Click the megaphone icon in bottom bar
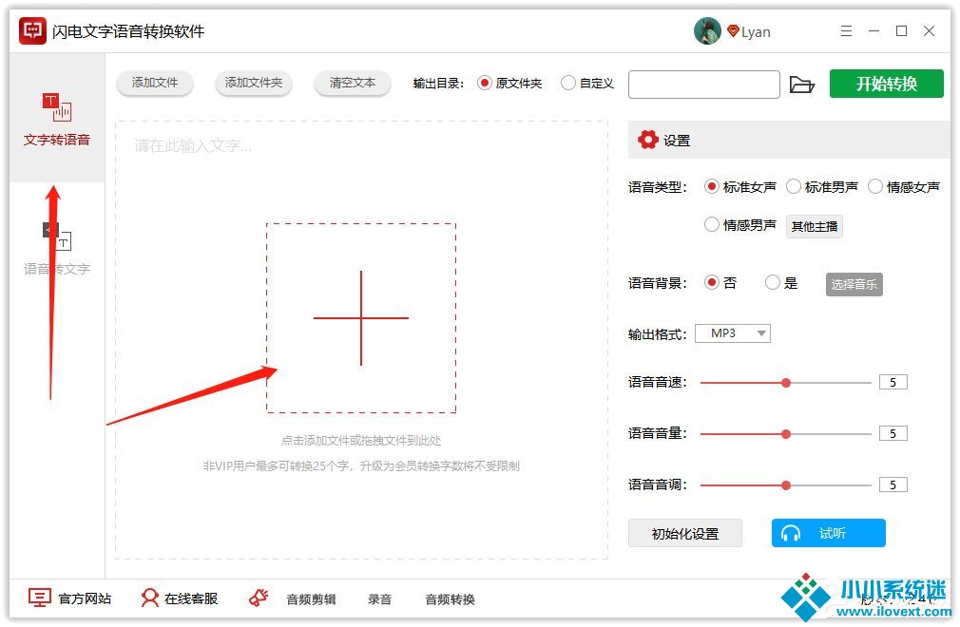 [259, 598]
